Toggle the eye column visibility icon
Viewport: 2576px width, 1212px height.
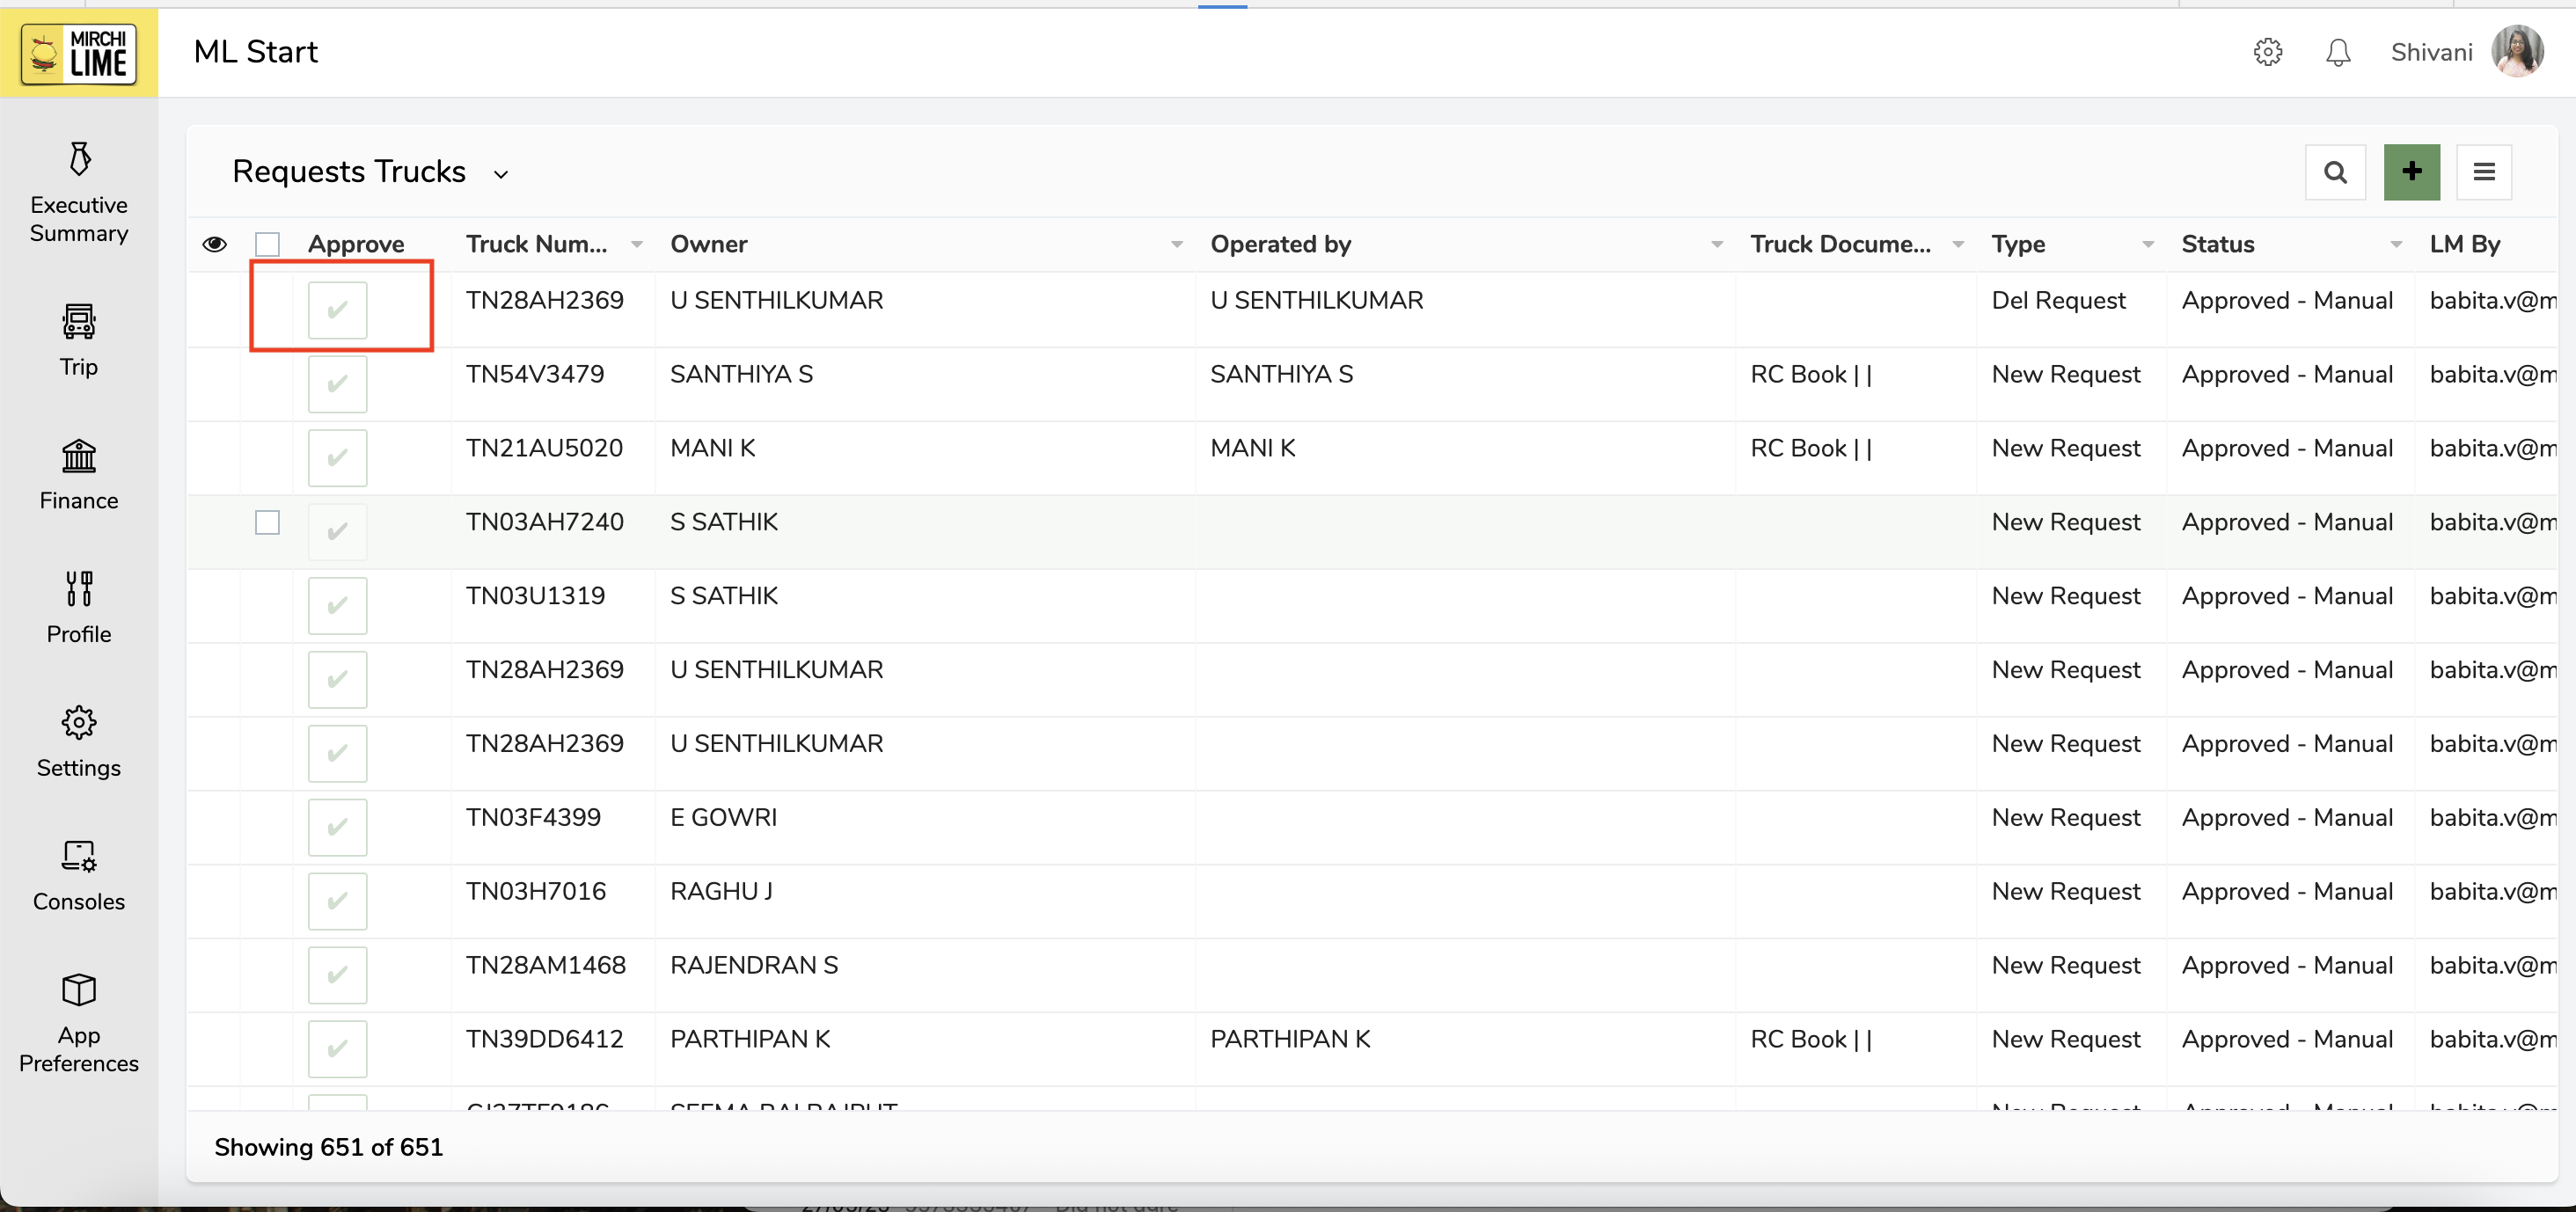(x=214, y=244)
